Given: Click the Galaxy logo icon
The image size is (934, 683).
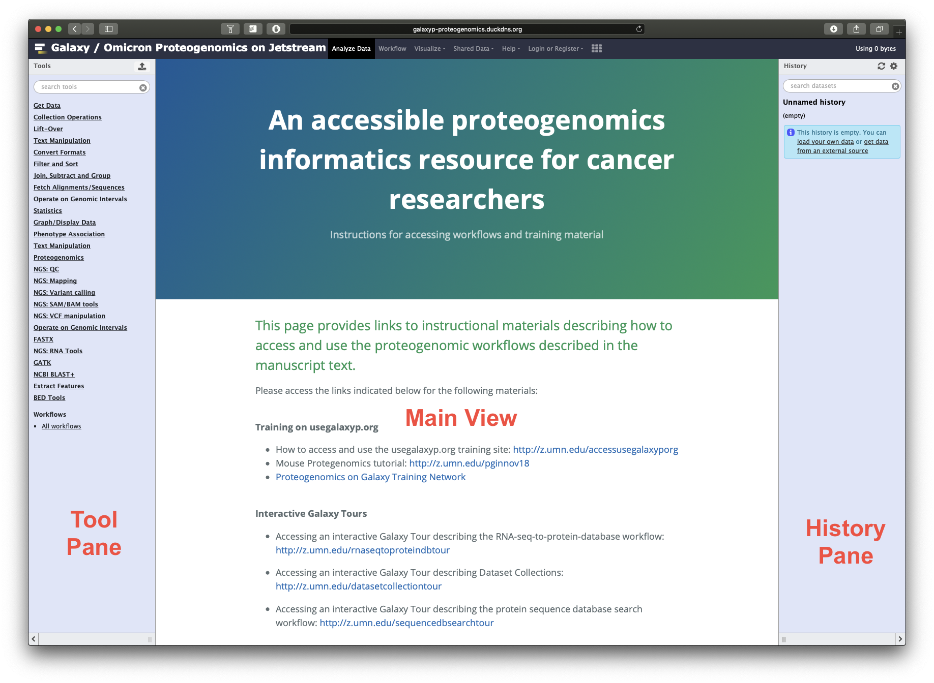Looking at the screenshot, I should click(40, 48).
